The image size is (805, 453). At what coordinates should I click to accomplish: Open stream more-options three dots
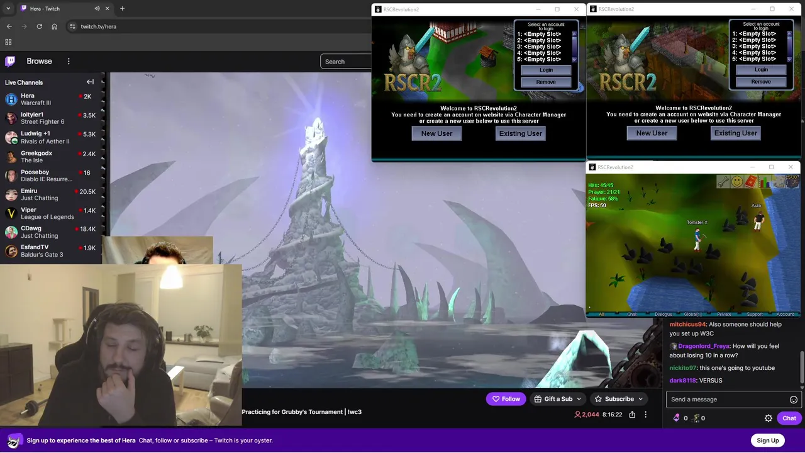pyautogui.click(x=645, y=415)
